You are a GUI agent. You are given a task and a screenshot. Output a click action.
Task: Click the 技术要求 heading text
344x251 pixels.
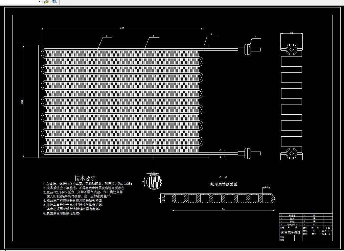point(85,178)
